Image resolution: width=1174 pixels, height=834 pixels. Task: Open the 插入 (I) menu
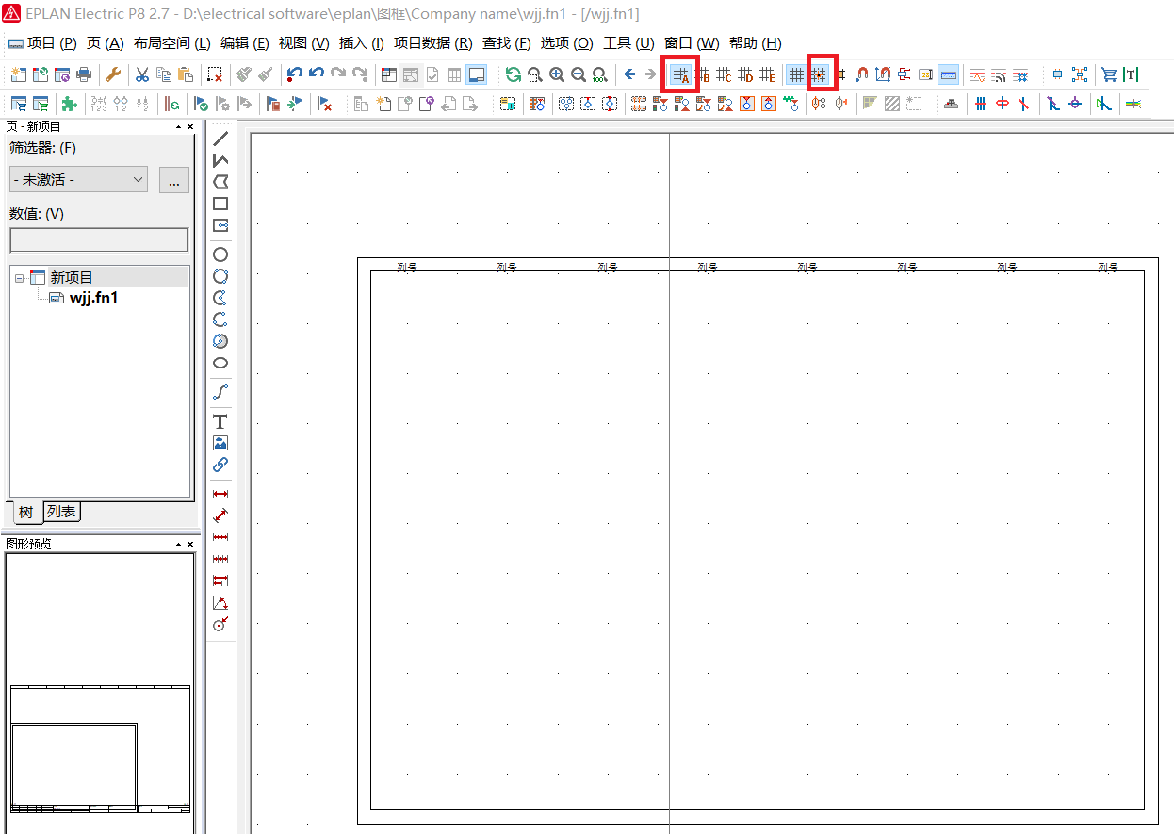tap(361, 43)
